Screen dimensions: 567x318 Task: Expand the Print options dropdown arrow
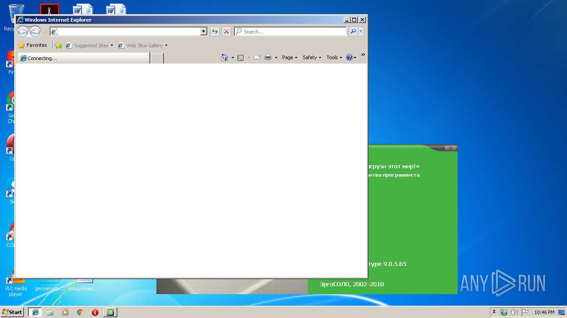(x=276, y=57)
